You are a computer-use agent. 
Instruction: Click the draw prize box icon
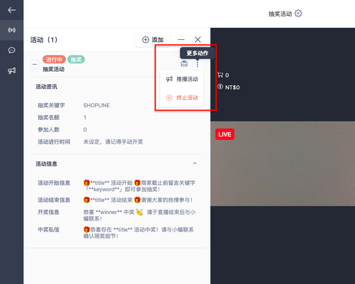click(x=184, y=64)
